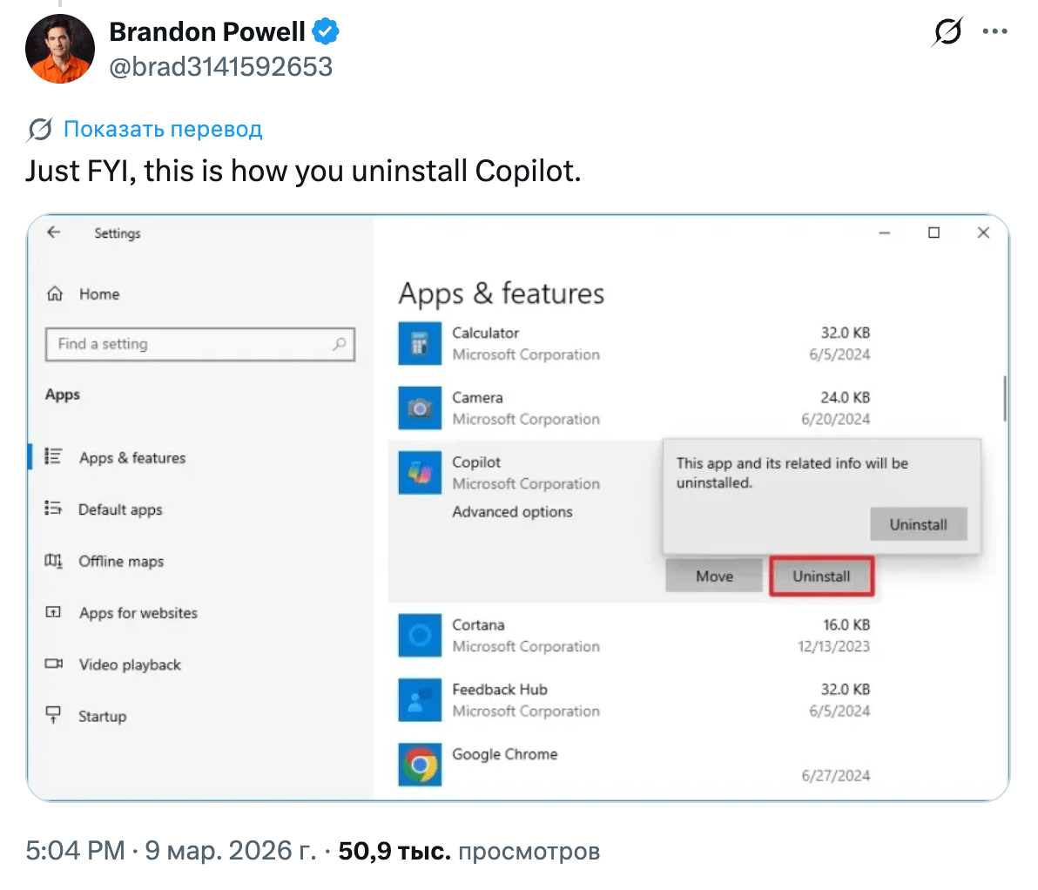Click the Cortana app icon
The width and height of the screenshot is (1038, 890).
pos(420,635)
